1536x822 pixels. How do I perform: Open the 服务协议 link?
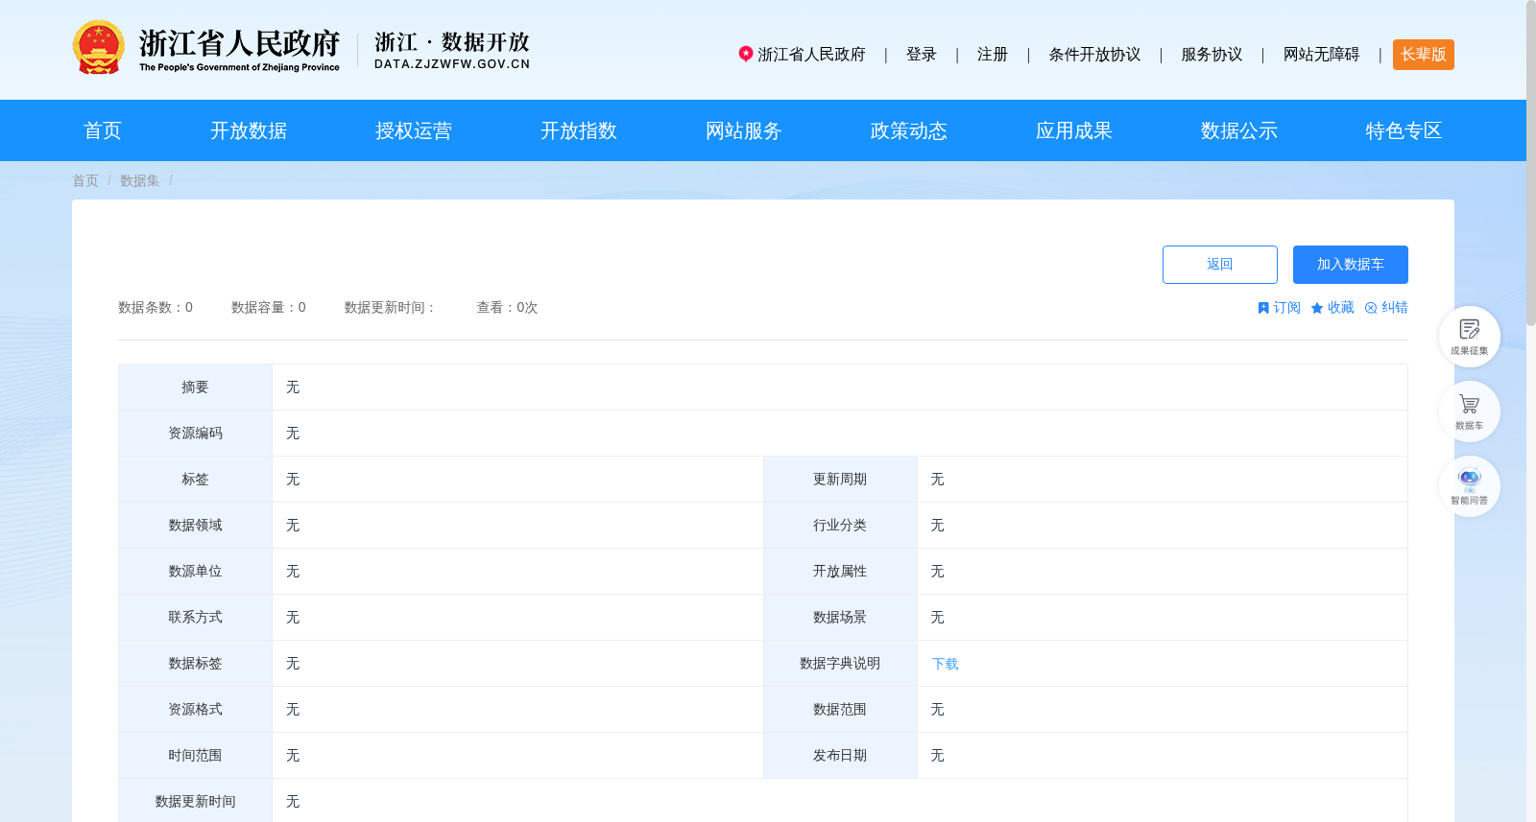point(1212,55)
